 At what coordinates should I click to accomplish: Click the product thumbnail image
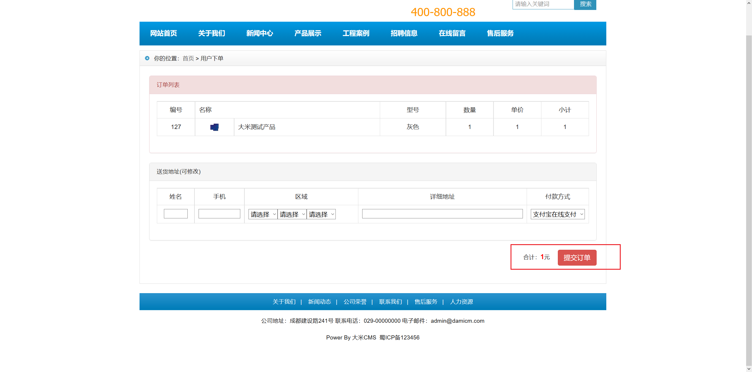(x=214, y=127)
